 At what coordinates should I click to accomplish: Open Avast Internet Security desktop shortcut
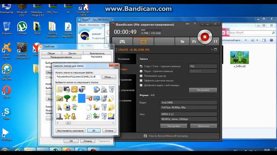[x=6, y=51]
